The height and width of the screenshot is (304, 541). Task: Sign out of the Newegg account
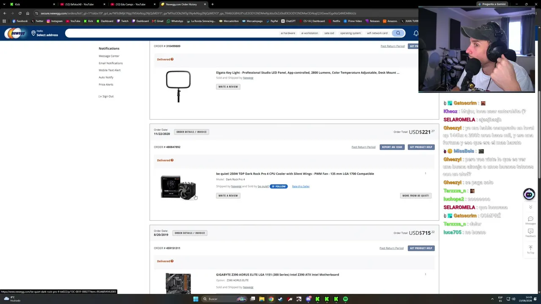(106, 96)
